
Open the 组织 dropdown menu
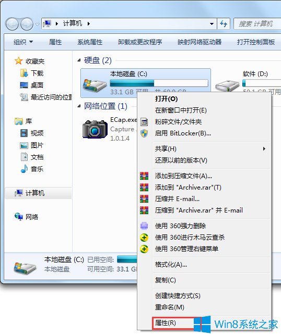coord(23,42)
